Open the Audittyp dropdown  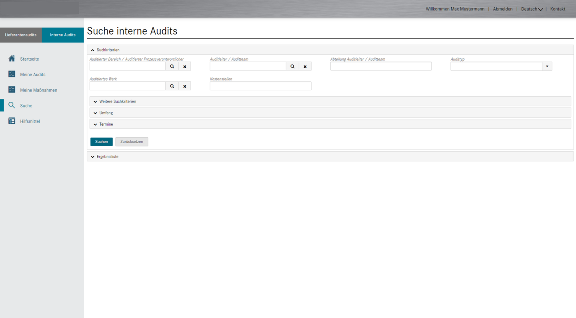[547, 66]
